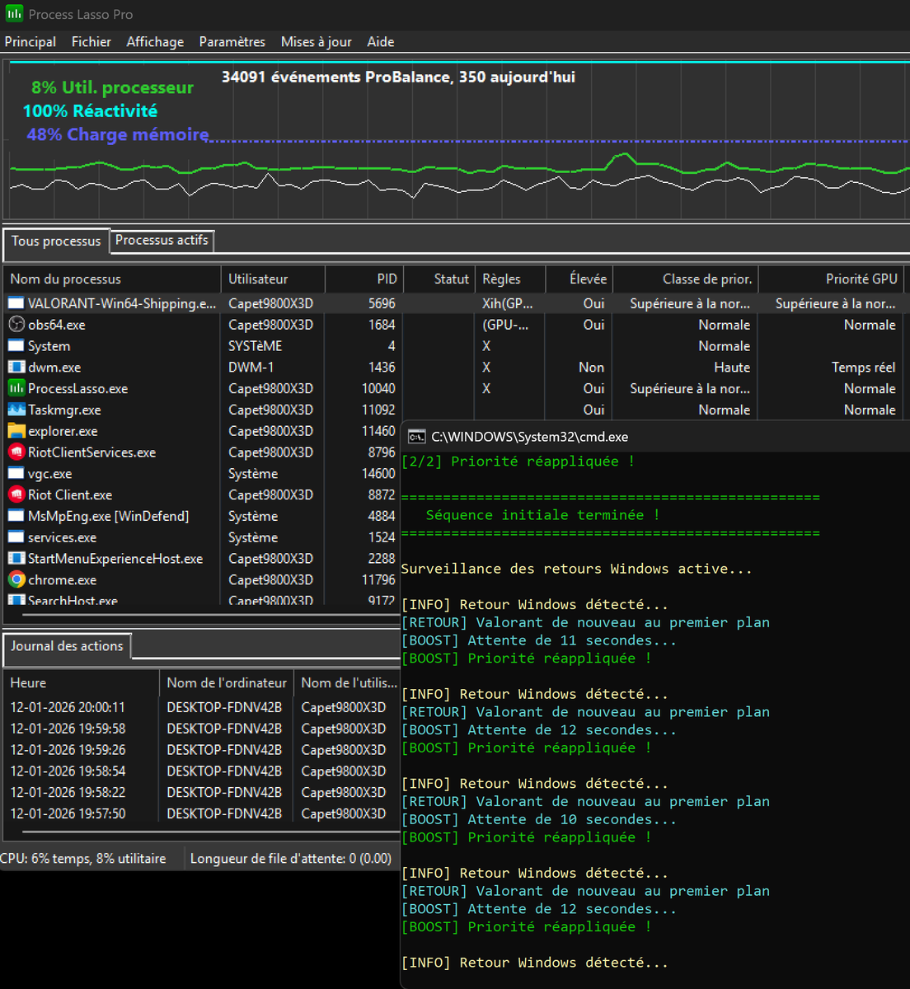Sort by PID column header
This screenshot has height=989, width=910.
tap(363, 279)
